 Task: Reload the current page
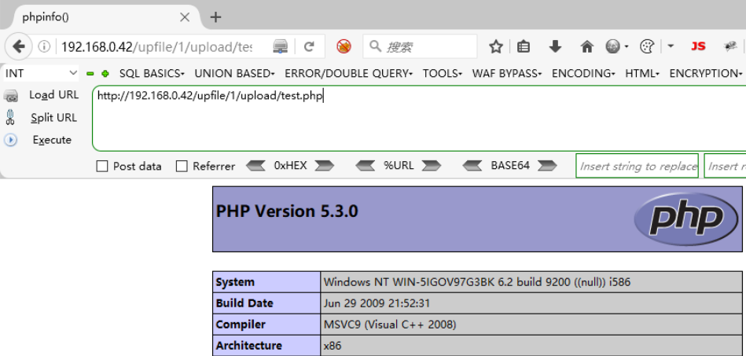(309, 46)
